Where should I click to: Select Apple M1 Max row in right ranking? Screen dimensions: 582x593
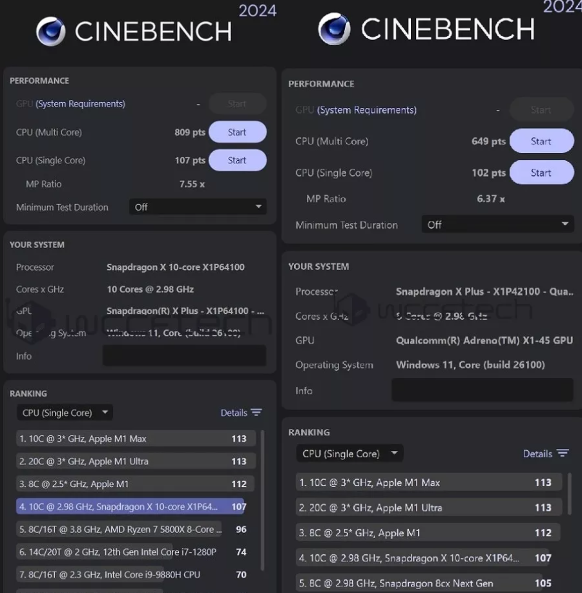point(428,482)
